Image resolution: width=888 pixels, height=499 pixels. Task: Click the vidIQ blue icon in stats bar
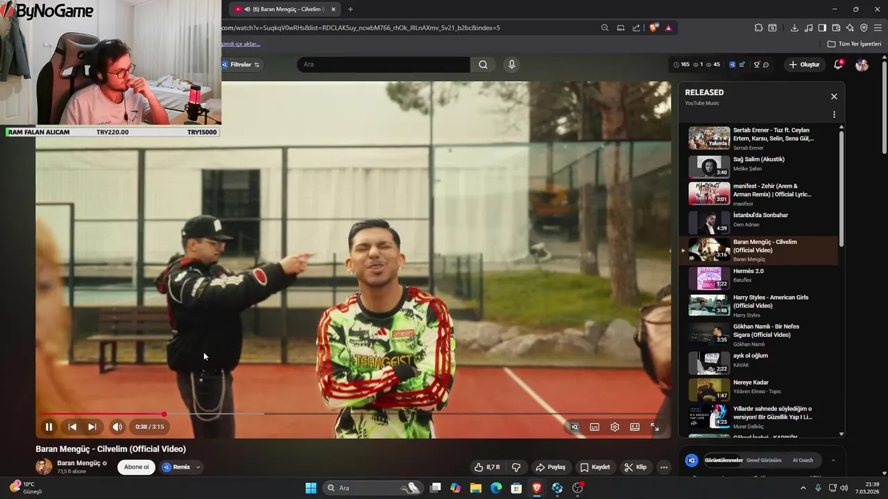tap(732, 64)
